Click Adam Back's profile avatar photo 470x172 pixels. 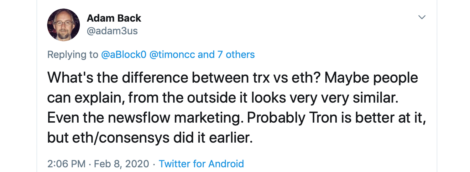tap(64, 25)
